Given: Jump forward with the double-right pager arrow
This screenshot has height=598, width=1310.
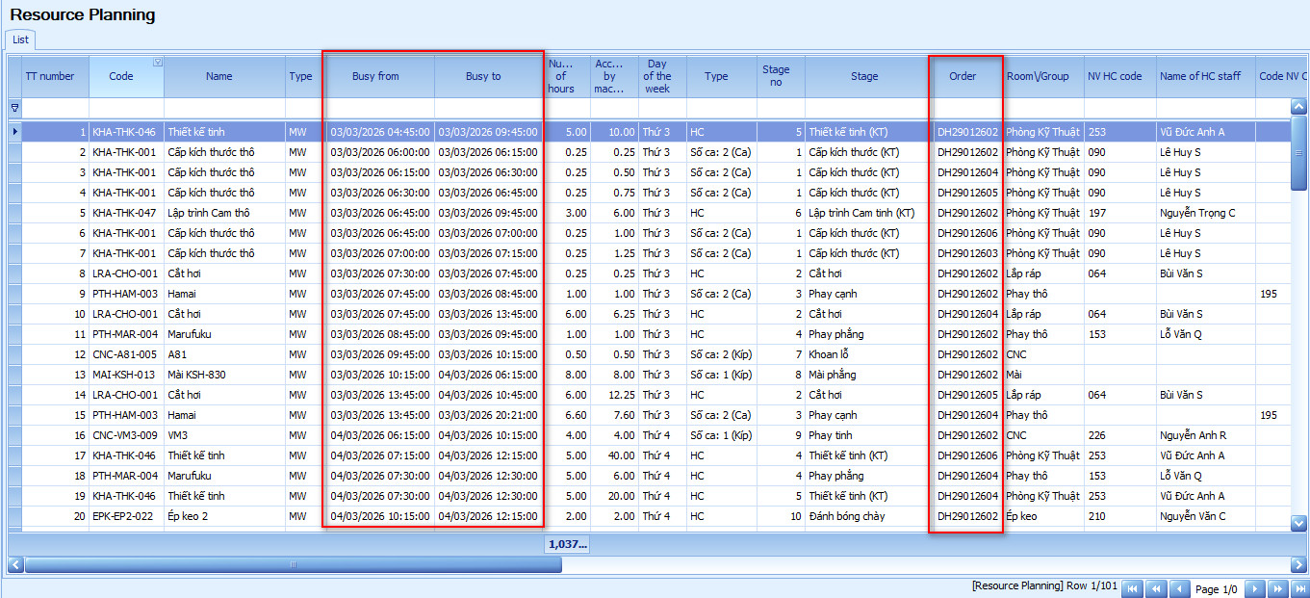Looking at the screenshot, I should pos(1277,588).
